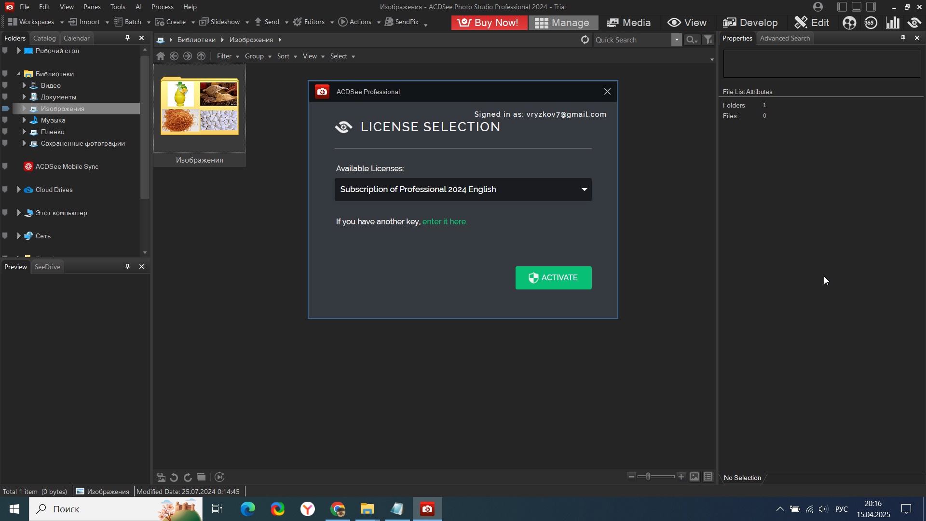Open the Sort dropdown menu
This screenshot has width=926, height=521.
[286, 56]
